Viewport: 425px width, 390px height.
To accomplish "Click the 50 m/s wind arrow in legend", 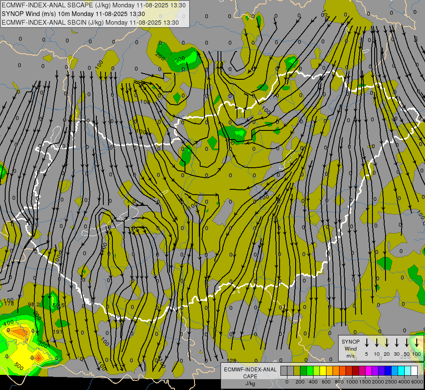I will (407, 343).
